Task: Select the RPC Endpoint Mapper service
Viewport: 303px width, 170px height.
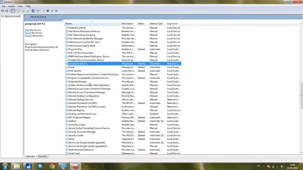Action: point(80,118)
